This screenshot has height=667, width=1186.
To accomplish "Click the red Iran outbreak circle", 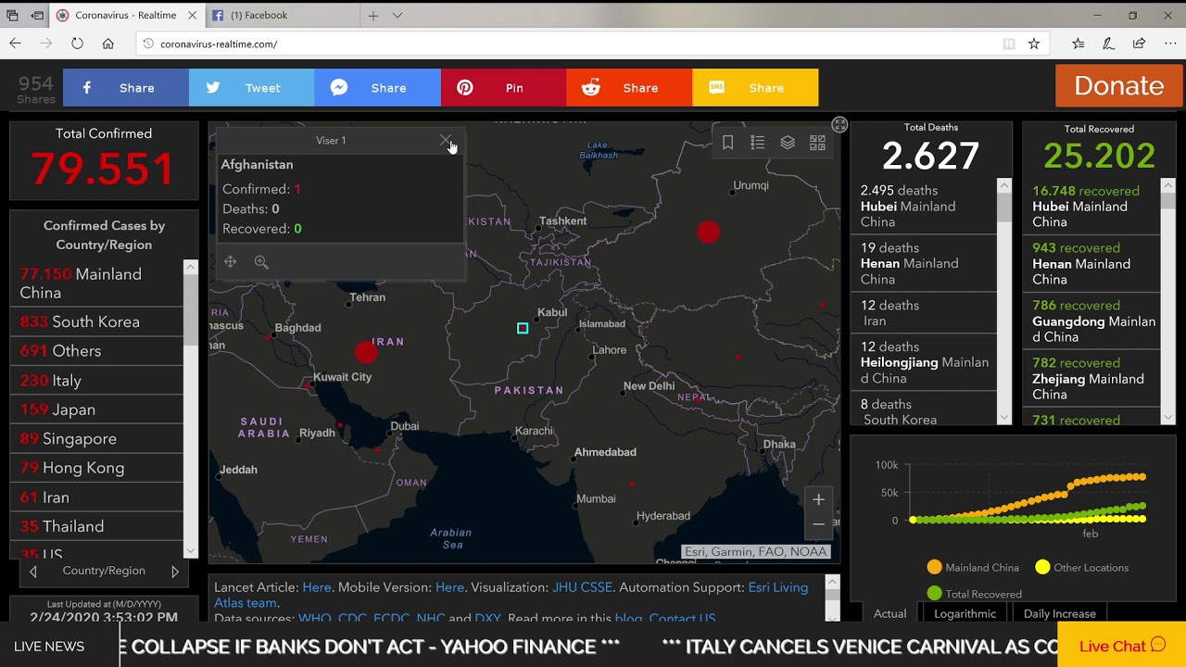I will point(366,351).
